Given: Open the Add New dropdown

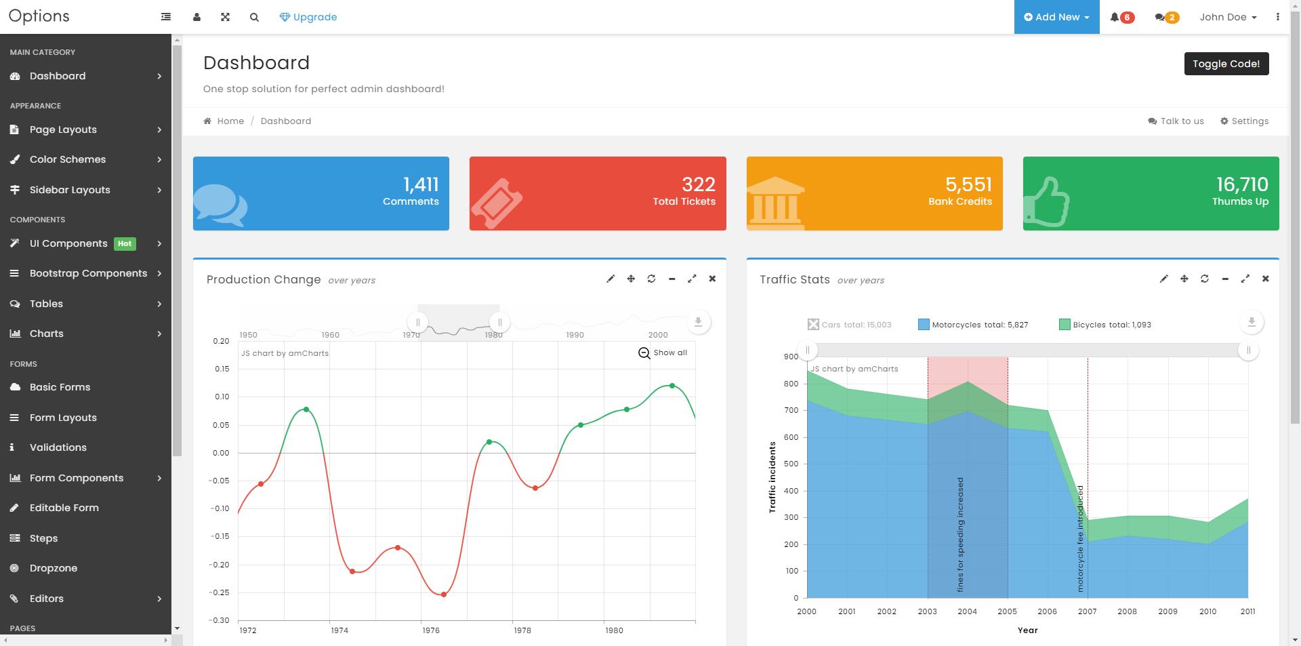Looking at the screenshot, I should 1056,17.
